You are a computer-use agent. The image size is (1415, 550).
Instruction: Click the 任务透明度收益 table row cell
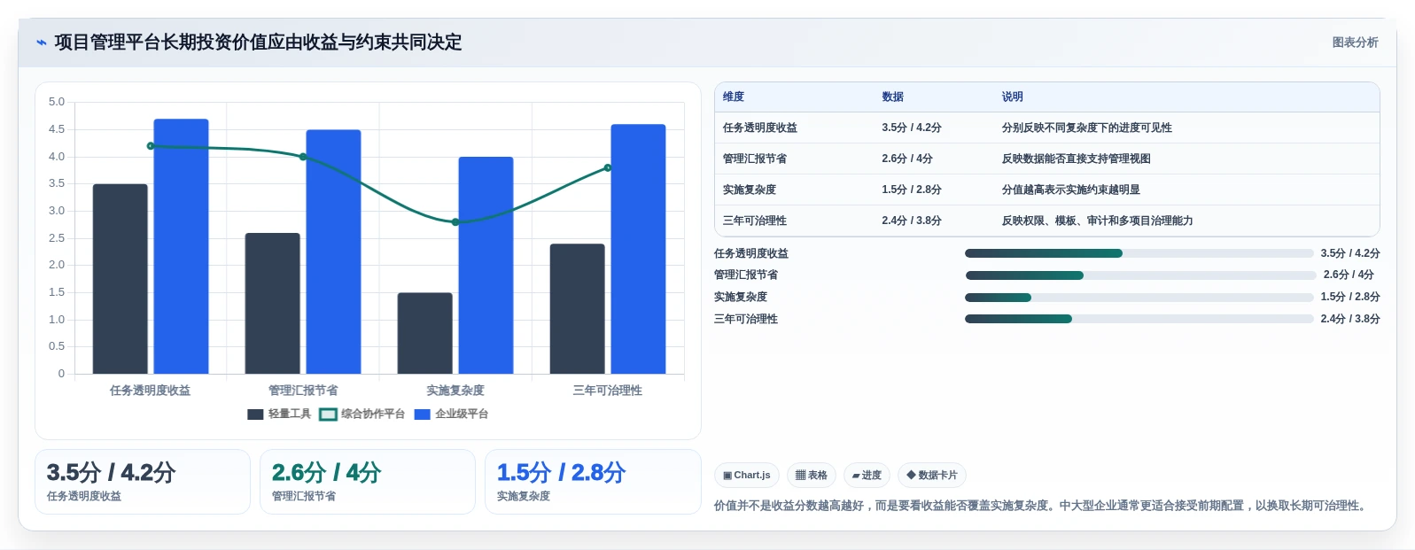(x=760, y=128)
